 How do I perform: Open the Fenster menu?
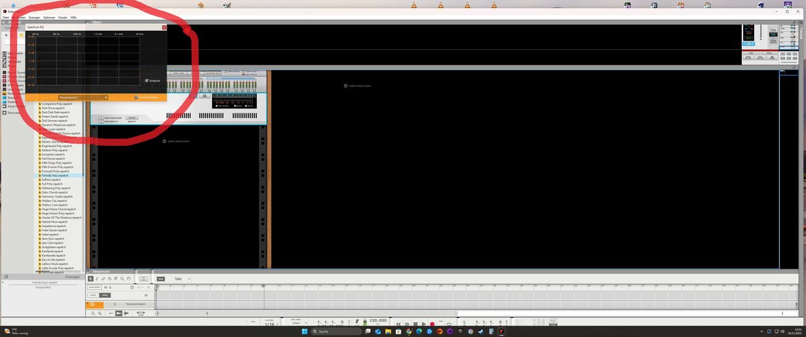tap(63, 18)
